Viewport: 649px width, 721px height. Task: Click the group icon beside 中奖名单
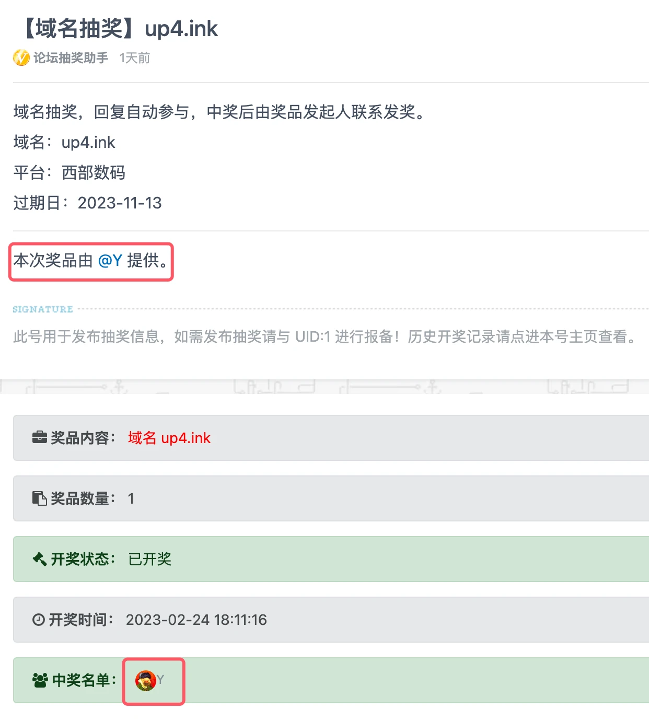pyautogui.click(x=40, y=680)
